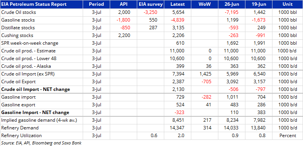
Task: Click the SPR week-on-week change label
Action: pyautogui.click(x=30, y=43)
